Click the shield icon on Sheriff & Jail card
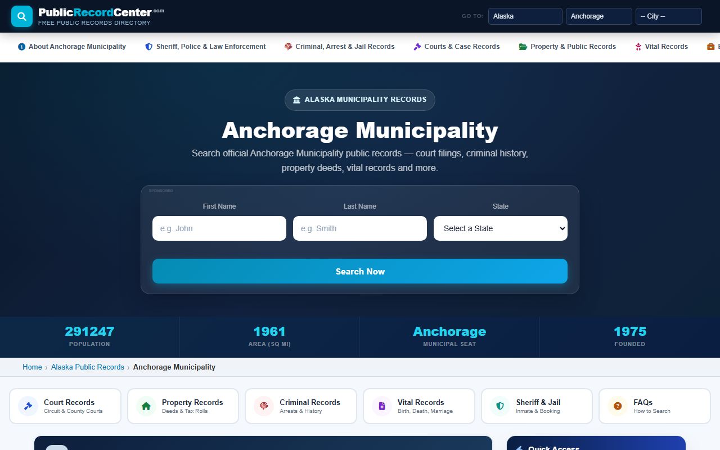720x450 pixels. pos(500,406)
